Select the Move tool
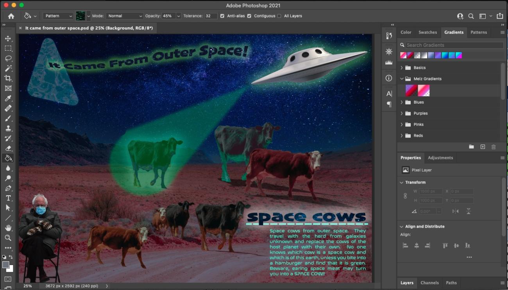Image resolution: width=508 pixels, height=290 pixels. [x=8, y=39]
